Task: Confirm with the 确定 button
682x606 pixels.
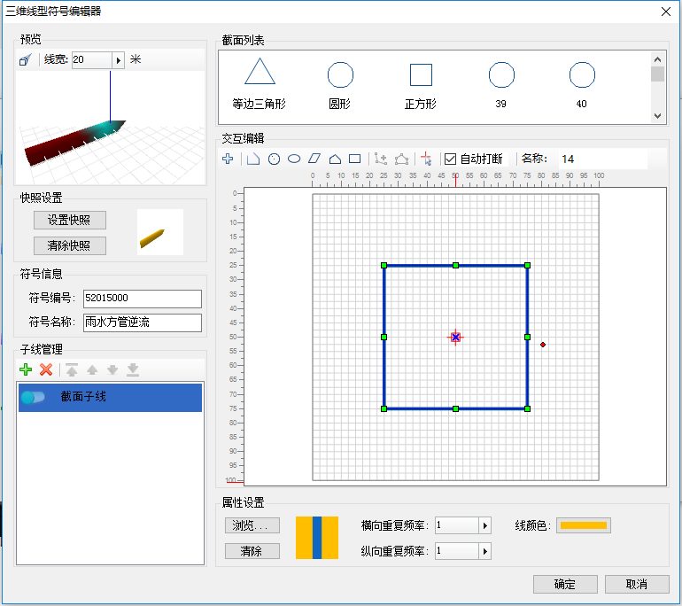Action: point(565,584)
